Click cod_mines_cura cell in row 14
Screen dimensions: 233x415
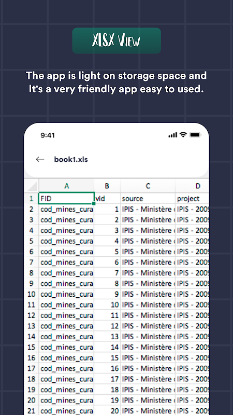(67, 336)
